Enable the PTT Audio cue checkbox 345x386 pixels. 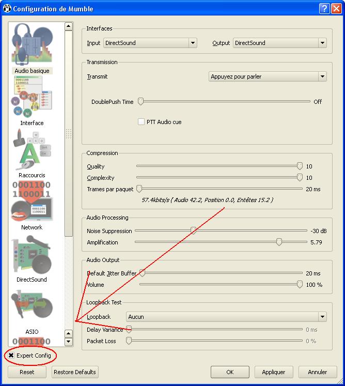tap(141, 122)
